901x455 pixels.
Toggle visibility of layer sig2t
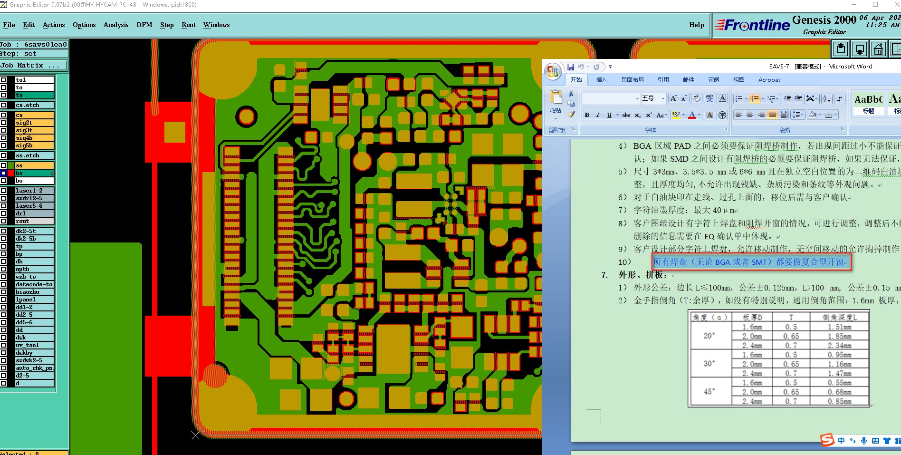[3, 123]
